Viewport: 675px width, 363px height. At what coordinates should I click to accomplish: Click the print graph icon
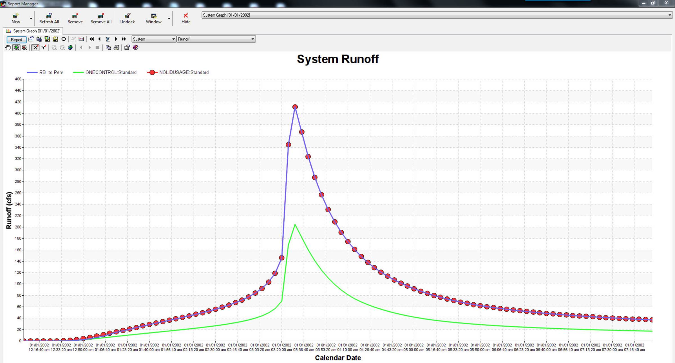coord(117,48)
